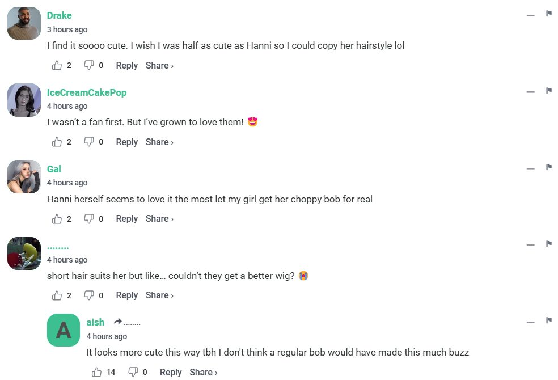Click Gal's profile avatar thumbnail
Viewport: 558px width, 380px height.
(x=24, y=177)
